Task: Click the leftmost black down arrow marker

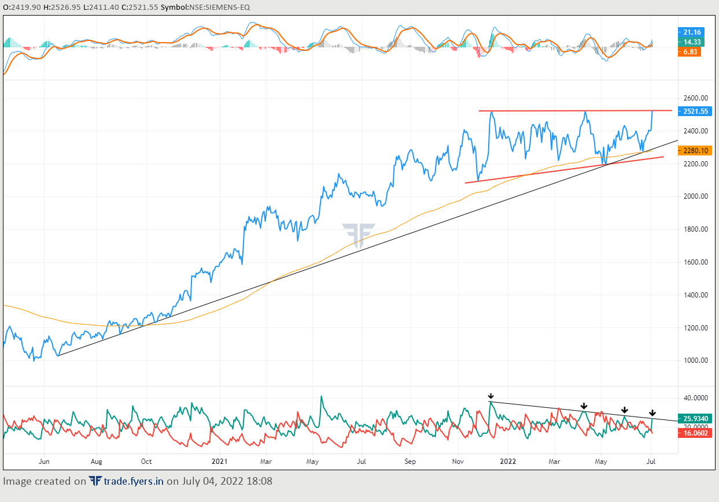Action: 491,396
